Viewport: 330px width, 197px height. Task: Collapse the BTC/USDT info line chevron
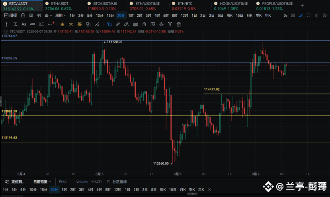click(x=6, y=31)
